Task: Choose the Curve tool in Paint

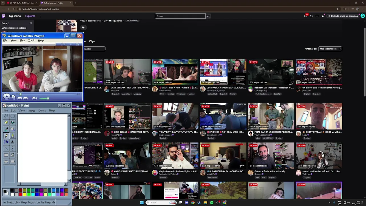Action: point(13,148)
